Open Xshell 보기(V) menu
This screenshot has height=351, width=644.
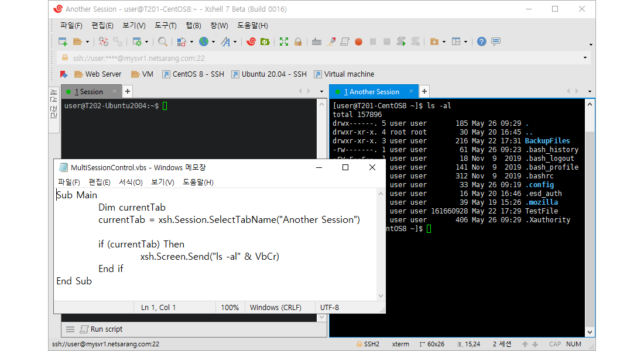(x=134, y=26)
